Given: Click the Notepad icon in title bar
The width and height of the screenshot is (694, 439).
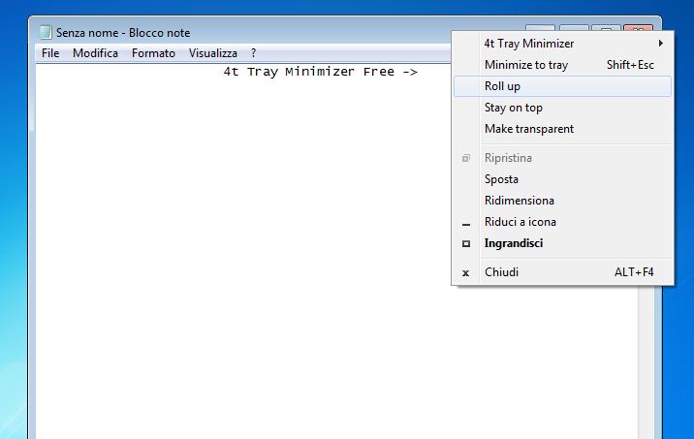Looking at the screenshot, I should tap(46, 32).
